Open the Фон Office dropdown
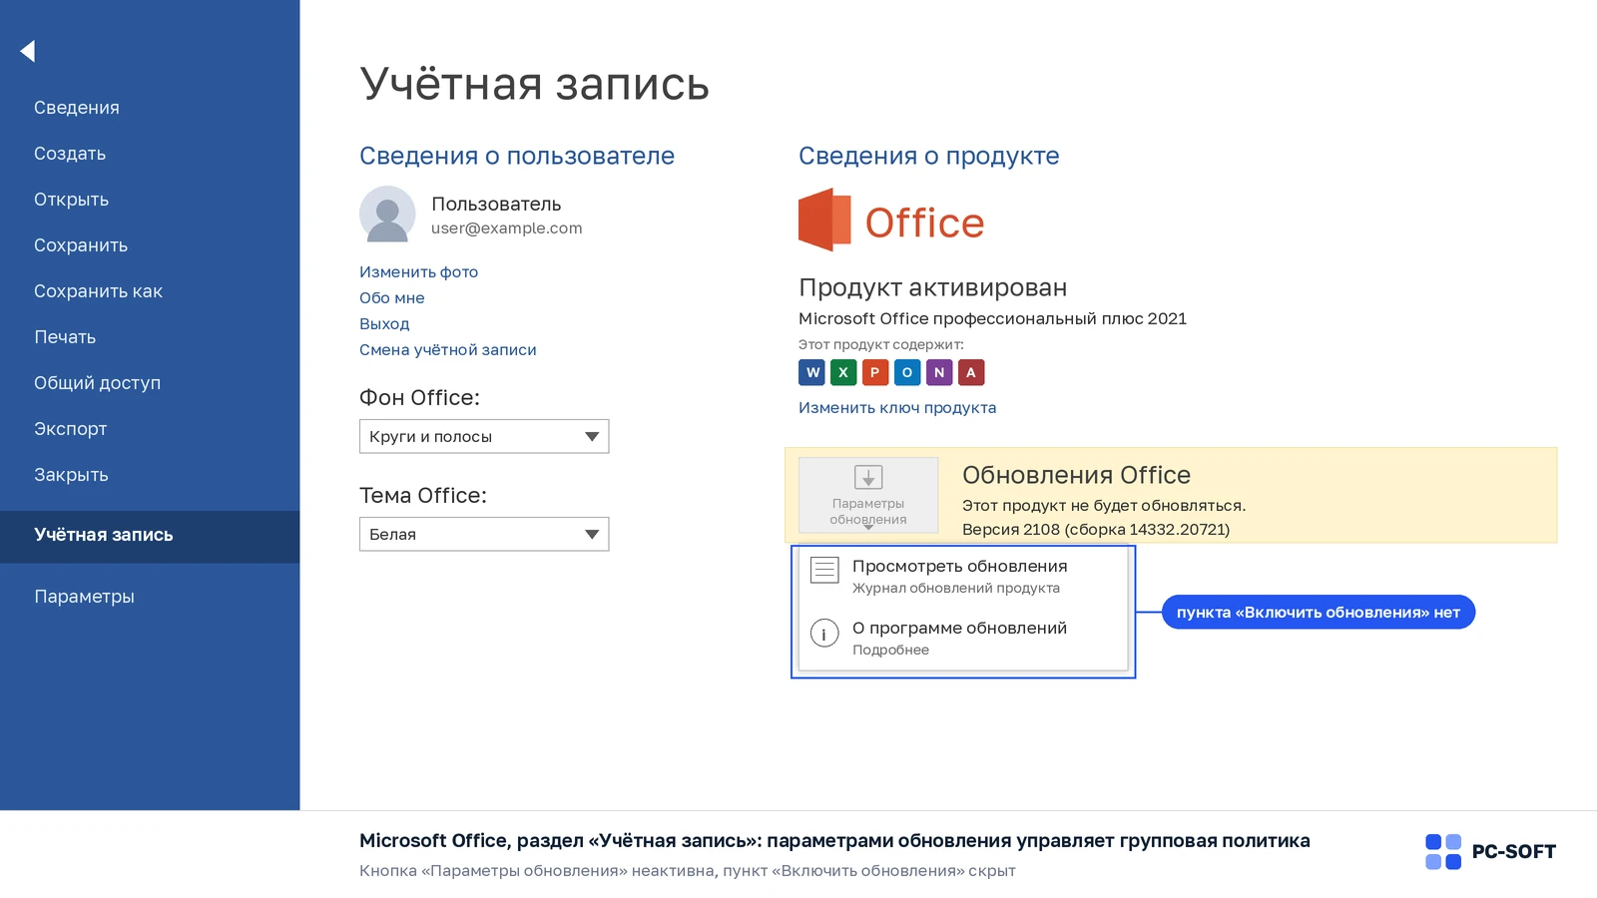The height and width of the screenshot is (898, 1597). [x=484, y=436]
